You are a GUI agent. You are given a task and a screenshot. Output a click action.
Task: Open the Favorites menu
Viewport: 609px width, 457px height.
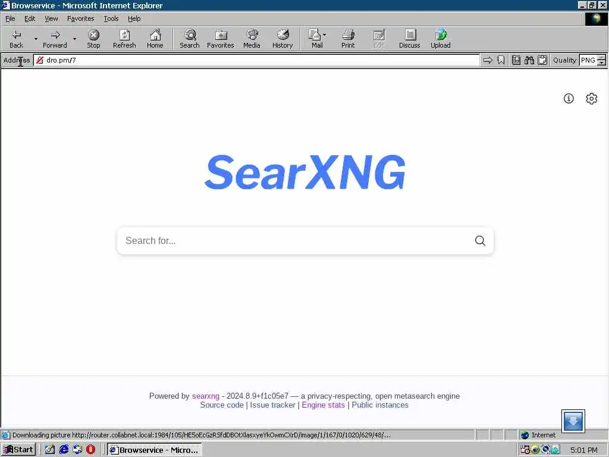point(80,18)
